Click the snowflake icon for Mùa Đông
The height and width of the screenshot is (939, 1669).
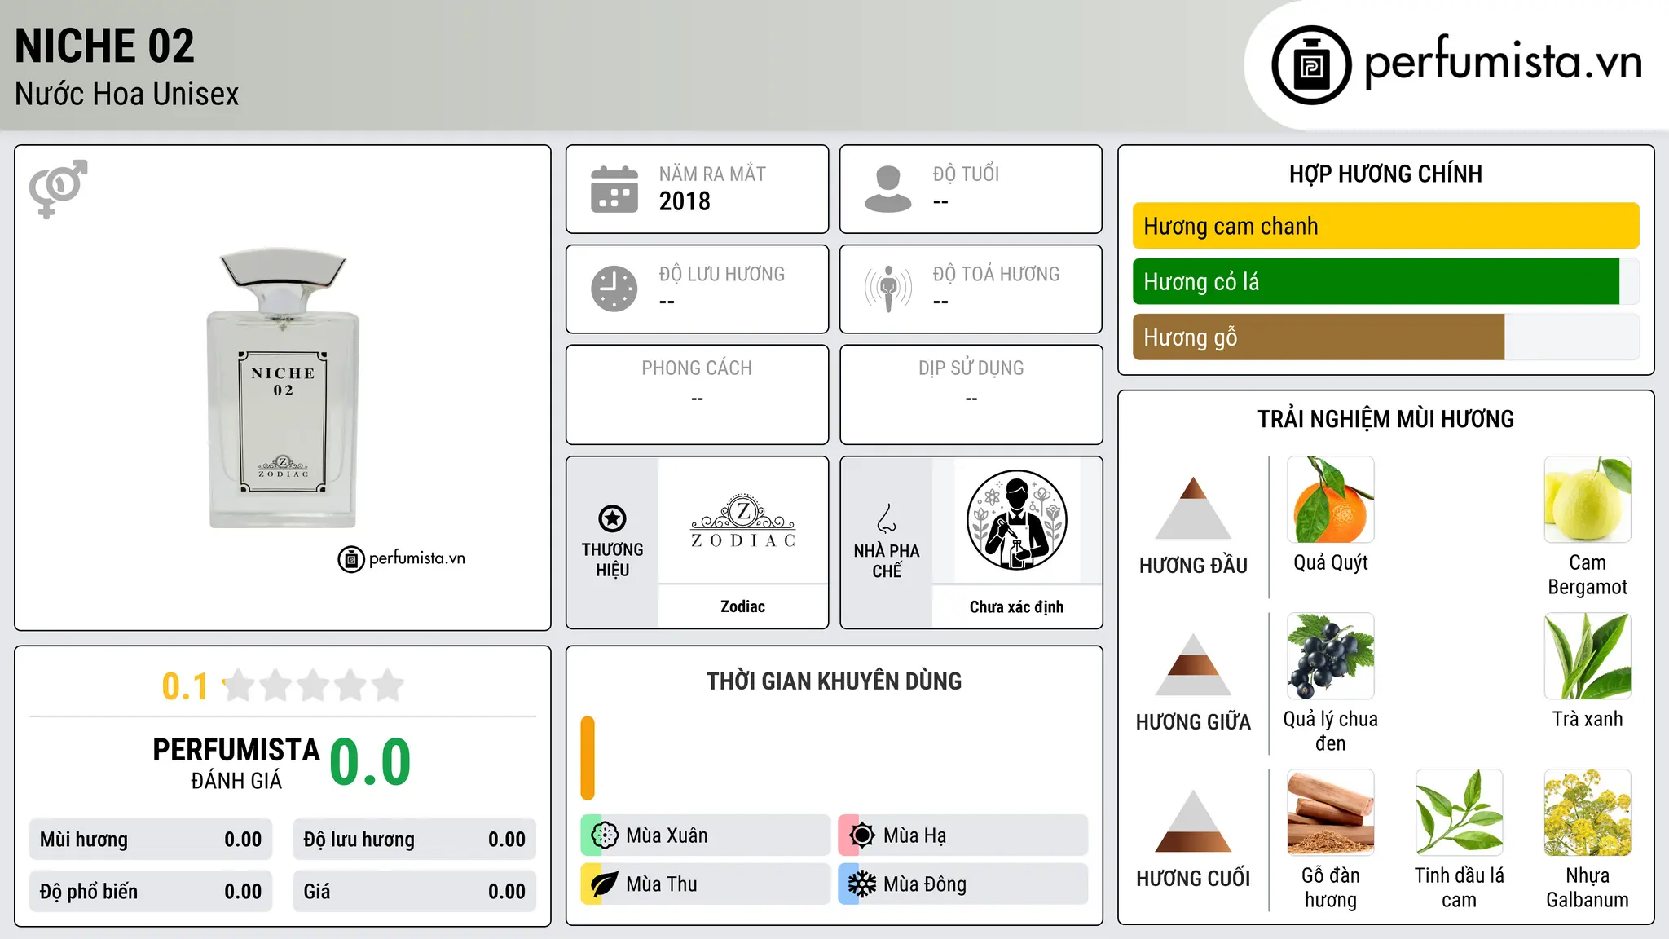[x=861, y=884]
